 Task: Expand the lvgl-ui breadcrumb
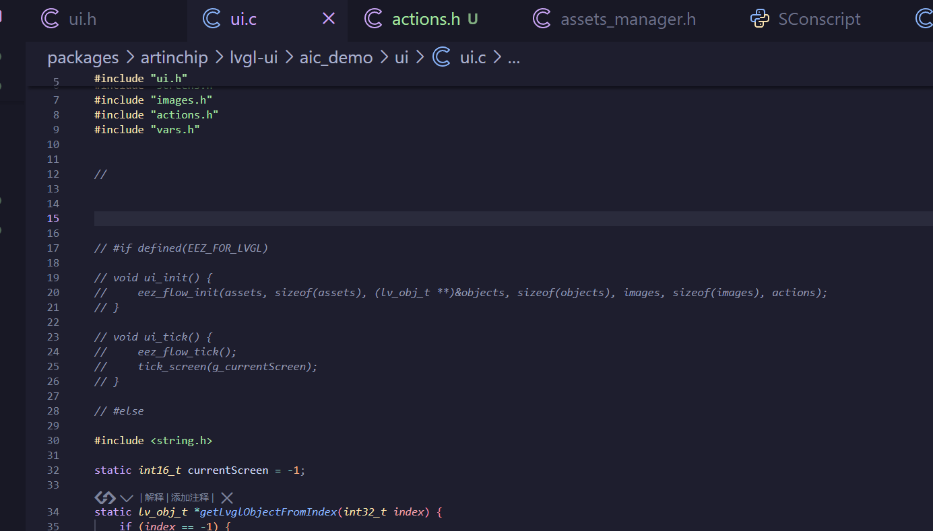coord(254,58)
